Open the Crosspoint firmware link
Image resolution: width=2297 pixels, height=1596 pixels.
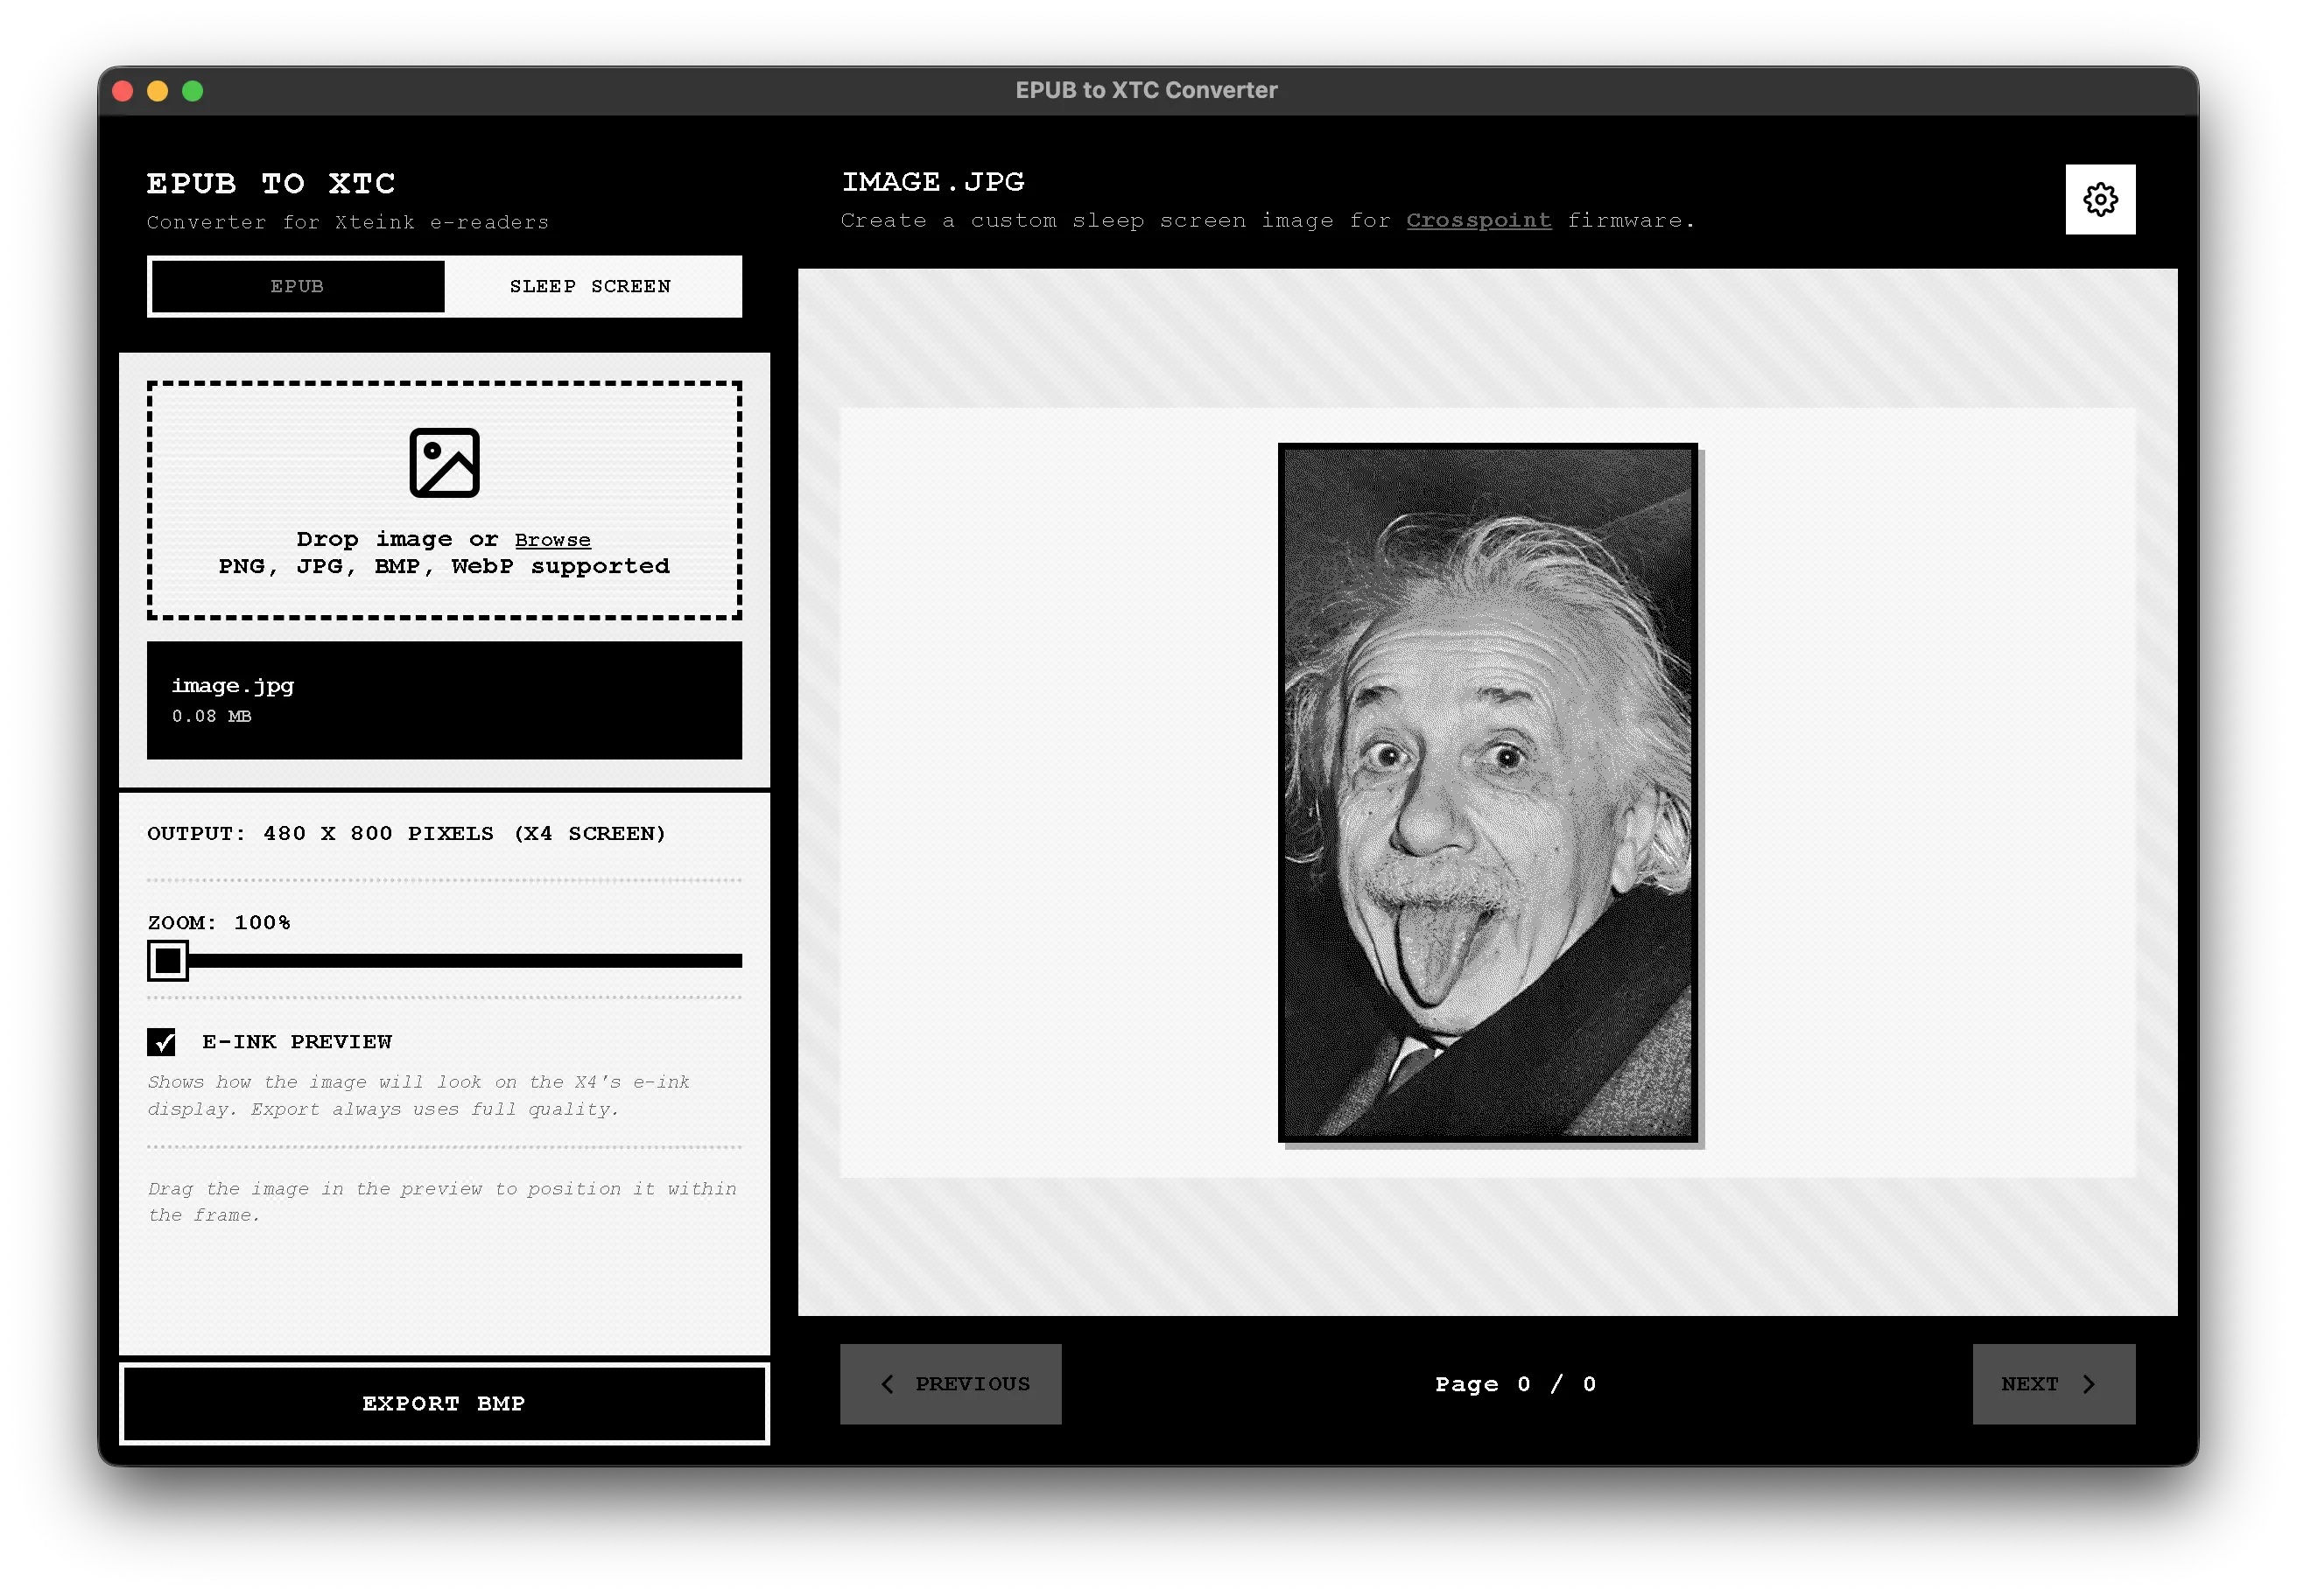[1479, 220]
